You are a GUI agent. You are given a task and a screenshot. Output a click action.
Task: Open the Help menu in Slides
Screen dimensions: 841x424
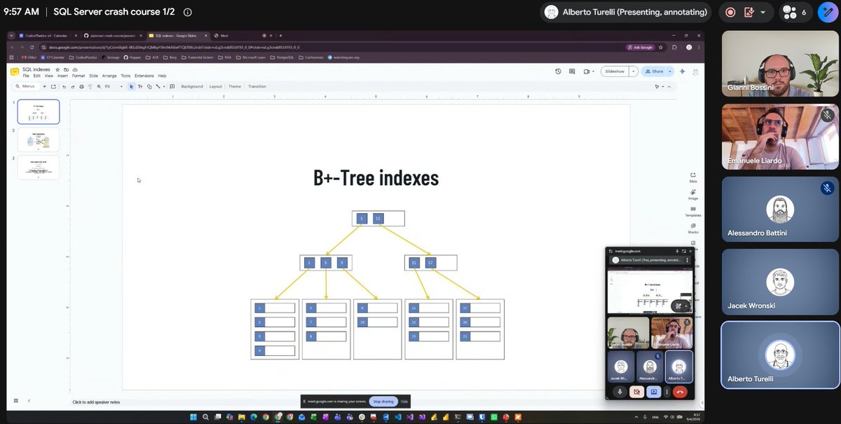(162, 76)
